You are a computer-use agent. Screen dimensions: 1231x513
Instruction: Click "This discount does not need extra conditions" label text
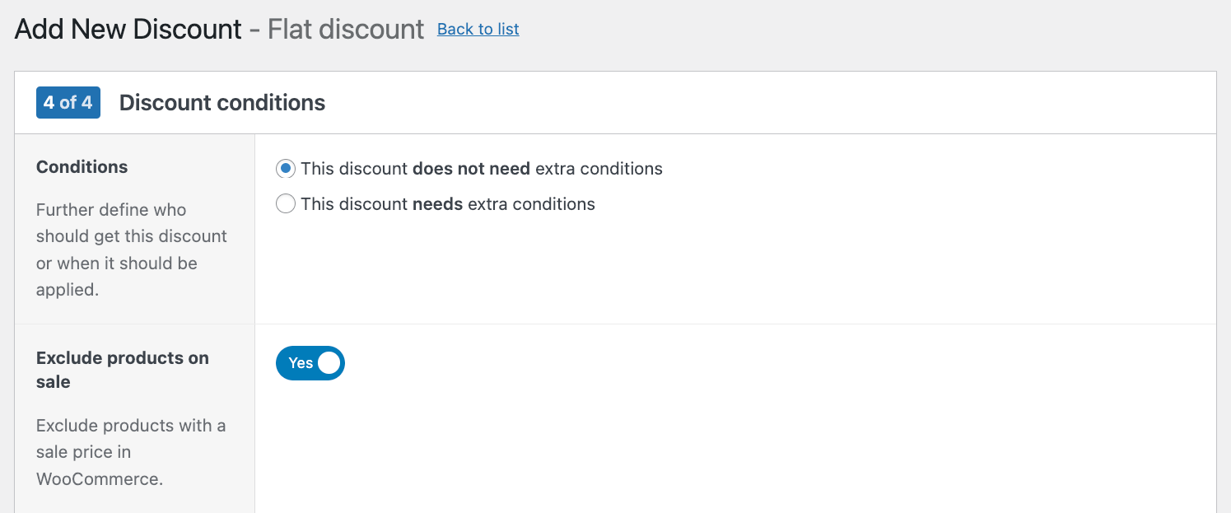(482, 169)
